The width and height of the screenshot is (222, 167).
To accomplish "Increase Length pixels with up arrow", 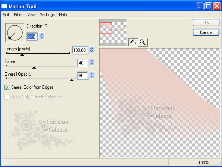I will point(92,48).
